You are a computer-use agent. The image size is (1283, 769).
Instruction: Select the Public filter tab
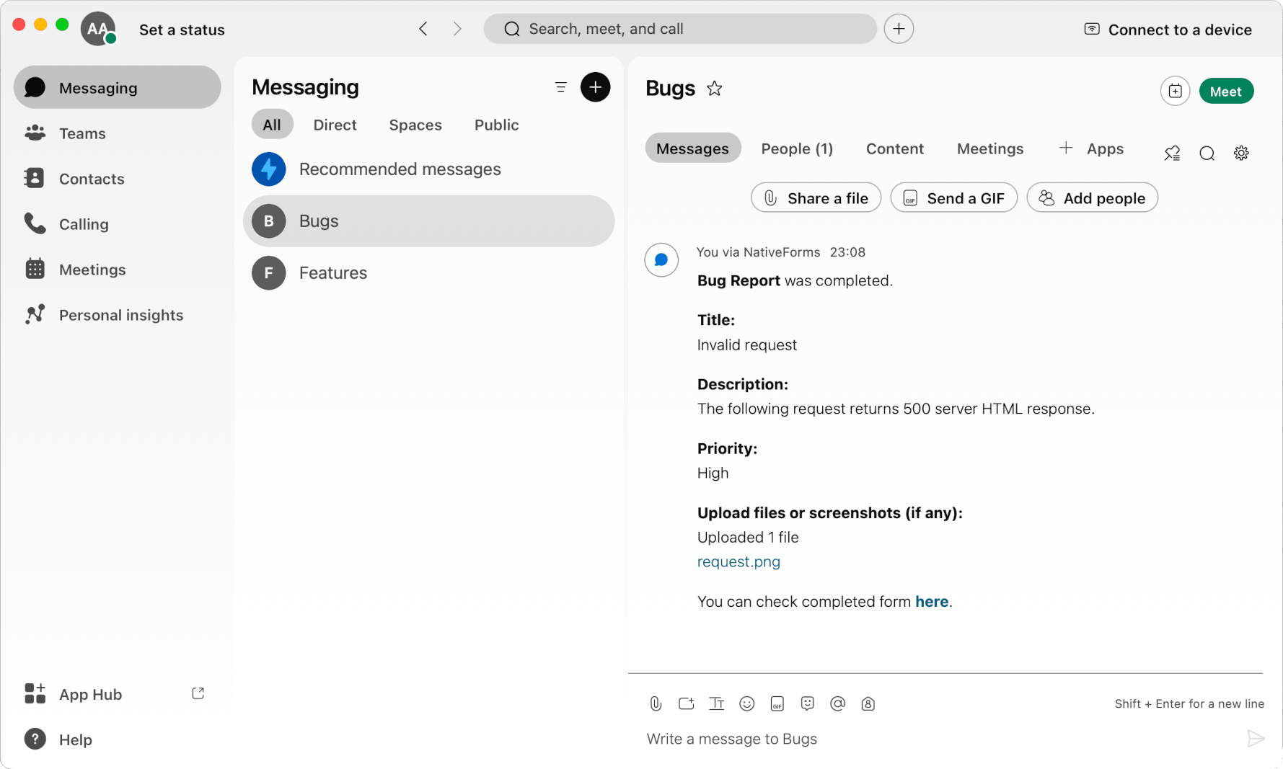coord(496,125)
